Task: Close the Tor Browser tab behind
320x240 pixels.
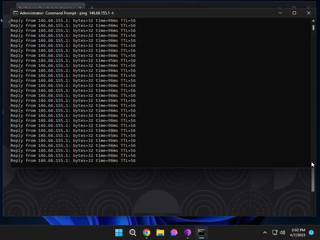Action: coord(80,8)
